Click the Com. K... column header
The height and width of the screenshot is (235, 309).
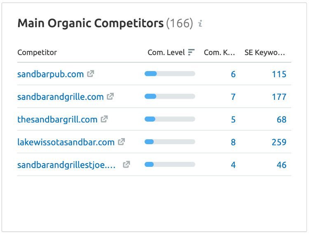point(219,53)
